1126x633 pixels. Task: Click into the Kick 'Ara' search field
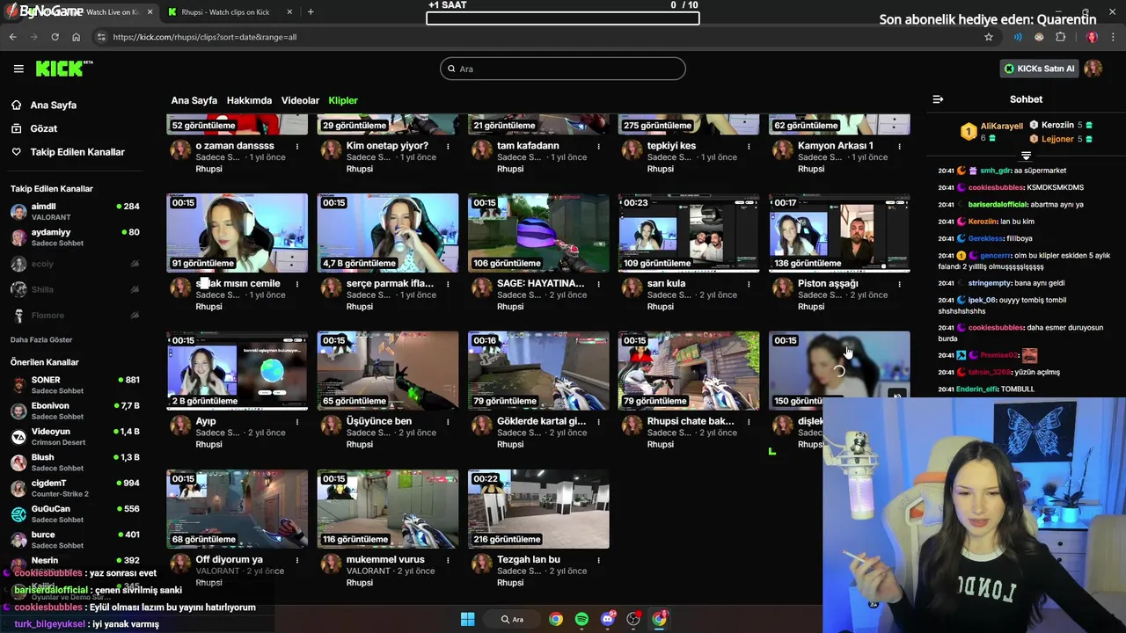coord(563,69)
